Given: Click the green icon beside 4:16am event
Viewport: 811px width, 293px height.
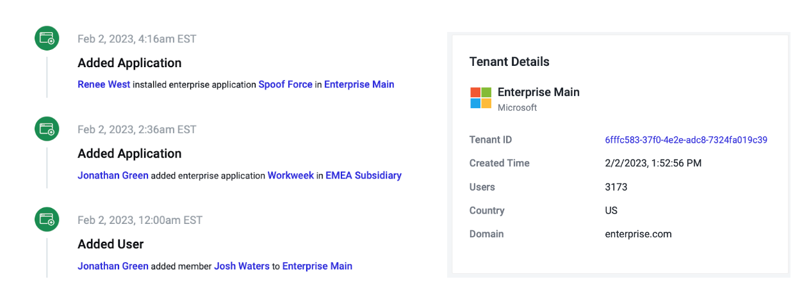Looking at the screenshot, I should [47, 39].
